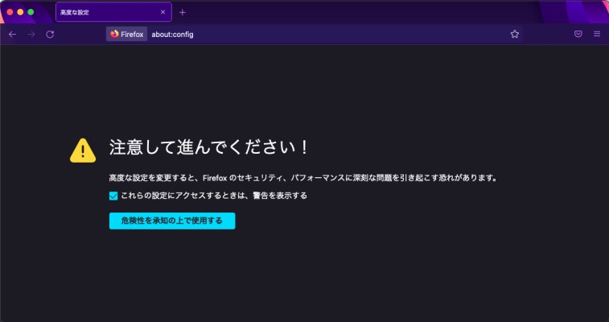Open the Pocket save icon
This screenshot has height=322, width=609.
click(578, 34)
